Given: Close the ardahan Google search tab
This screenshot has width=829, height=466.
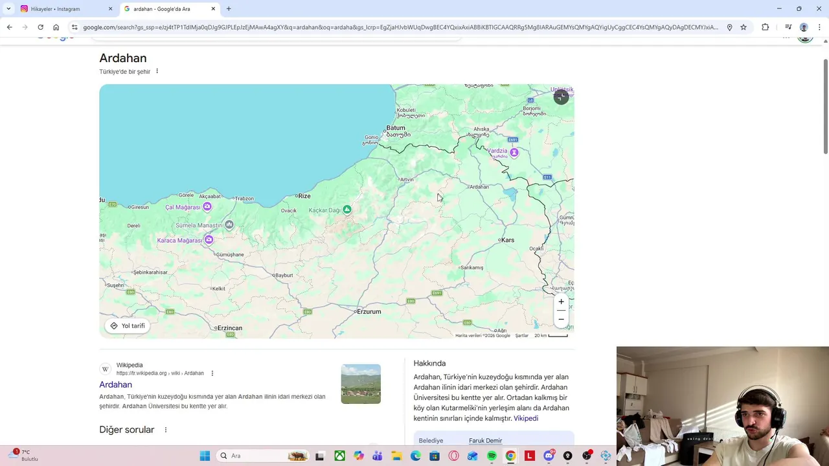Looking at the screenshot, I should (x=213, y=8).
